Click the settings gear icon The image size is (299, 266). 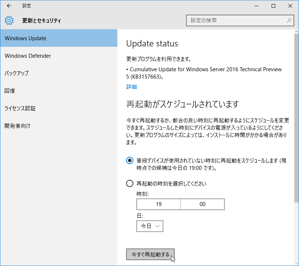(x=9, y=20)
